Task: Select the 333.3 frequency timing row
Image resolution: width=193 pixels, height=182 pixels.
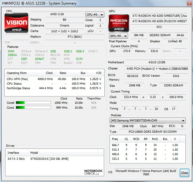Action: click(x=147, y=159)
